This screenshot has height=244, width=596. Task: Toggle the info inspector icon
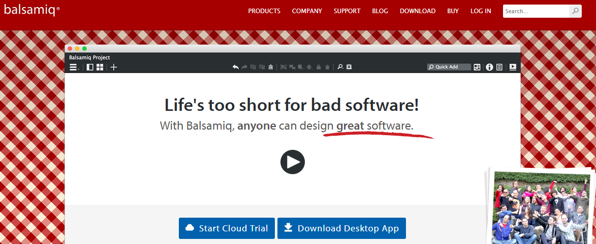(489, 67)
